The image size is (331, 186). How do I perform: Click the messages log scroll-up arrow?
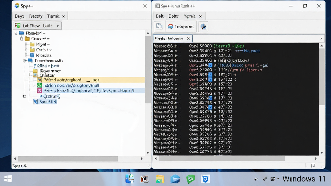point(322,46)
